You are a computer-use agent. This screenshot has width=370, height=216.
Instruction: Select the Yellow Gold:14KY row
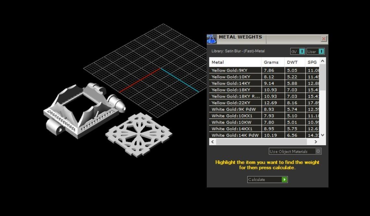[264, 83]
